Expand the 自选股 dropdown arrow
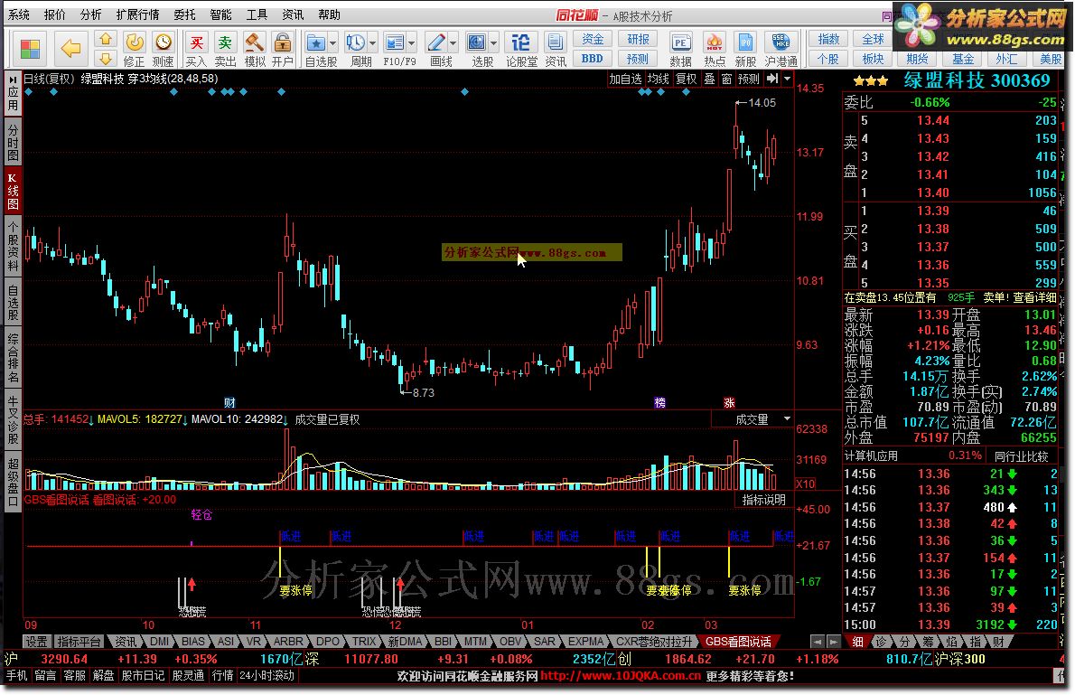The height and width of the screenshot is (695, 1075). coord(332,43)
